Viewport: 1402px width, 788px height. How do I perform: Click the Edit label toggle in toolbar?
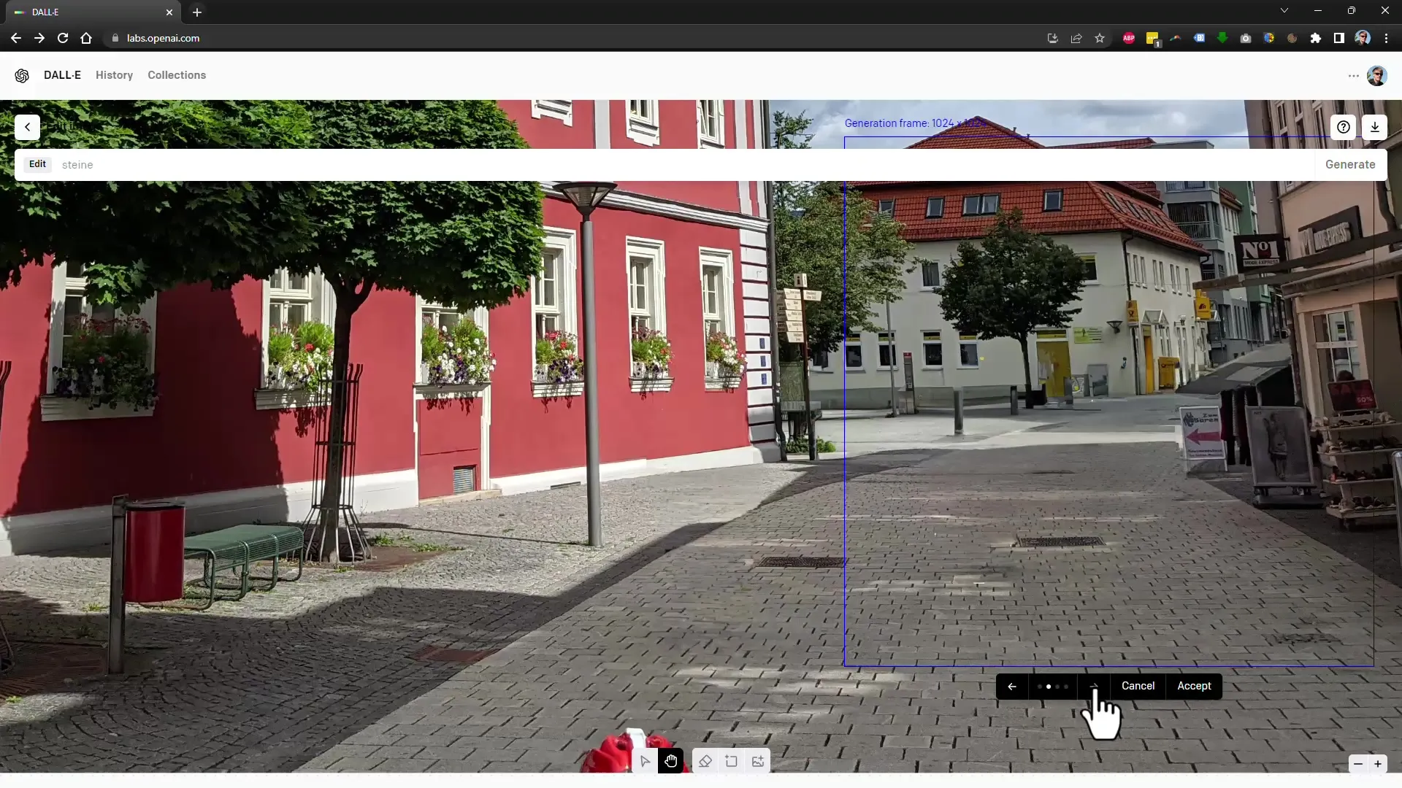pos(37,163)
